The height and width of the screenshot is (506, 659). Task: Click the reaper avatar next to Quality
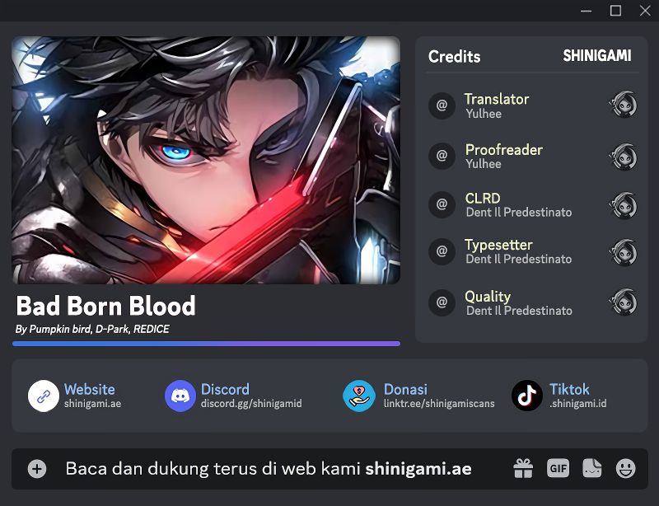[624, 302]
